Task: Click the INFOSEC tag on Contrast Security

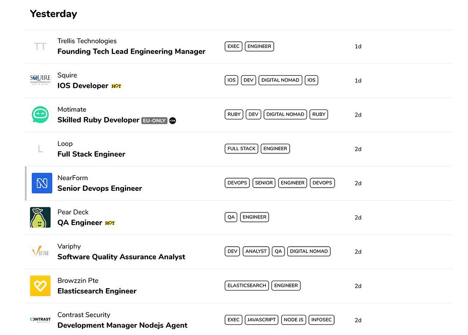Action: point(322,320)
